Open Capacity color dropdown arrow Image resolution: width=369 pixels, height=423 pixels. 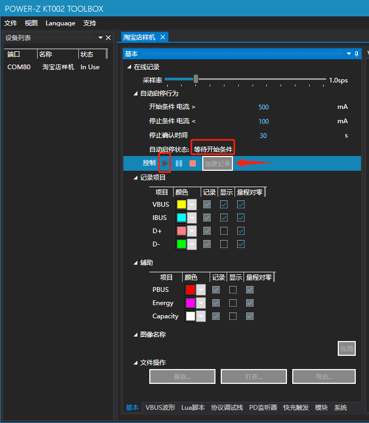pos(201,316)
